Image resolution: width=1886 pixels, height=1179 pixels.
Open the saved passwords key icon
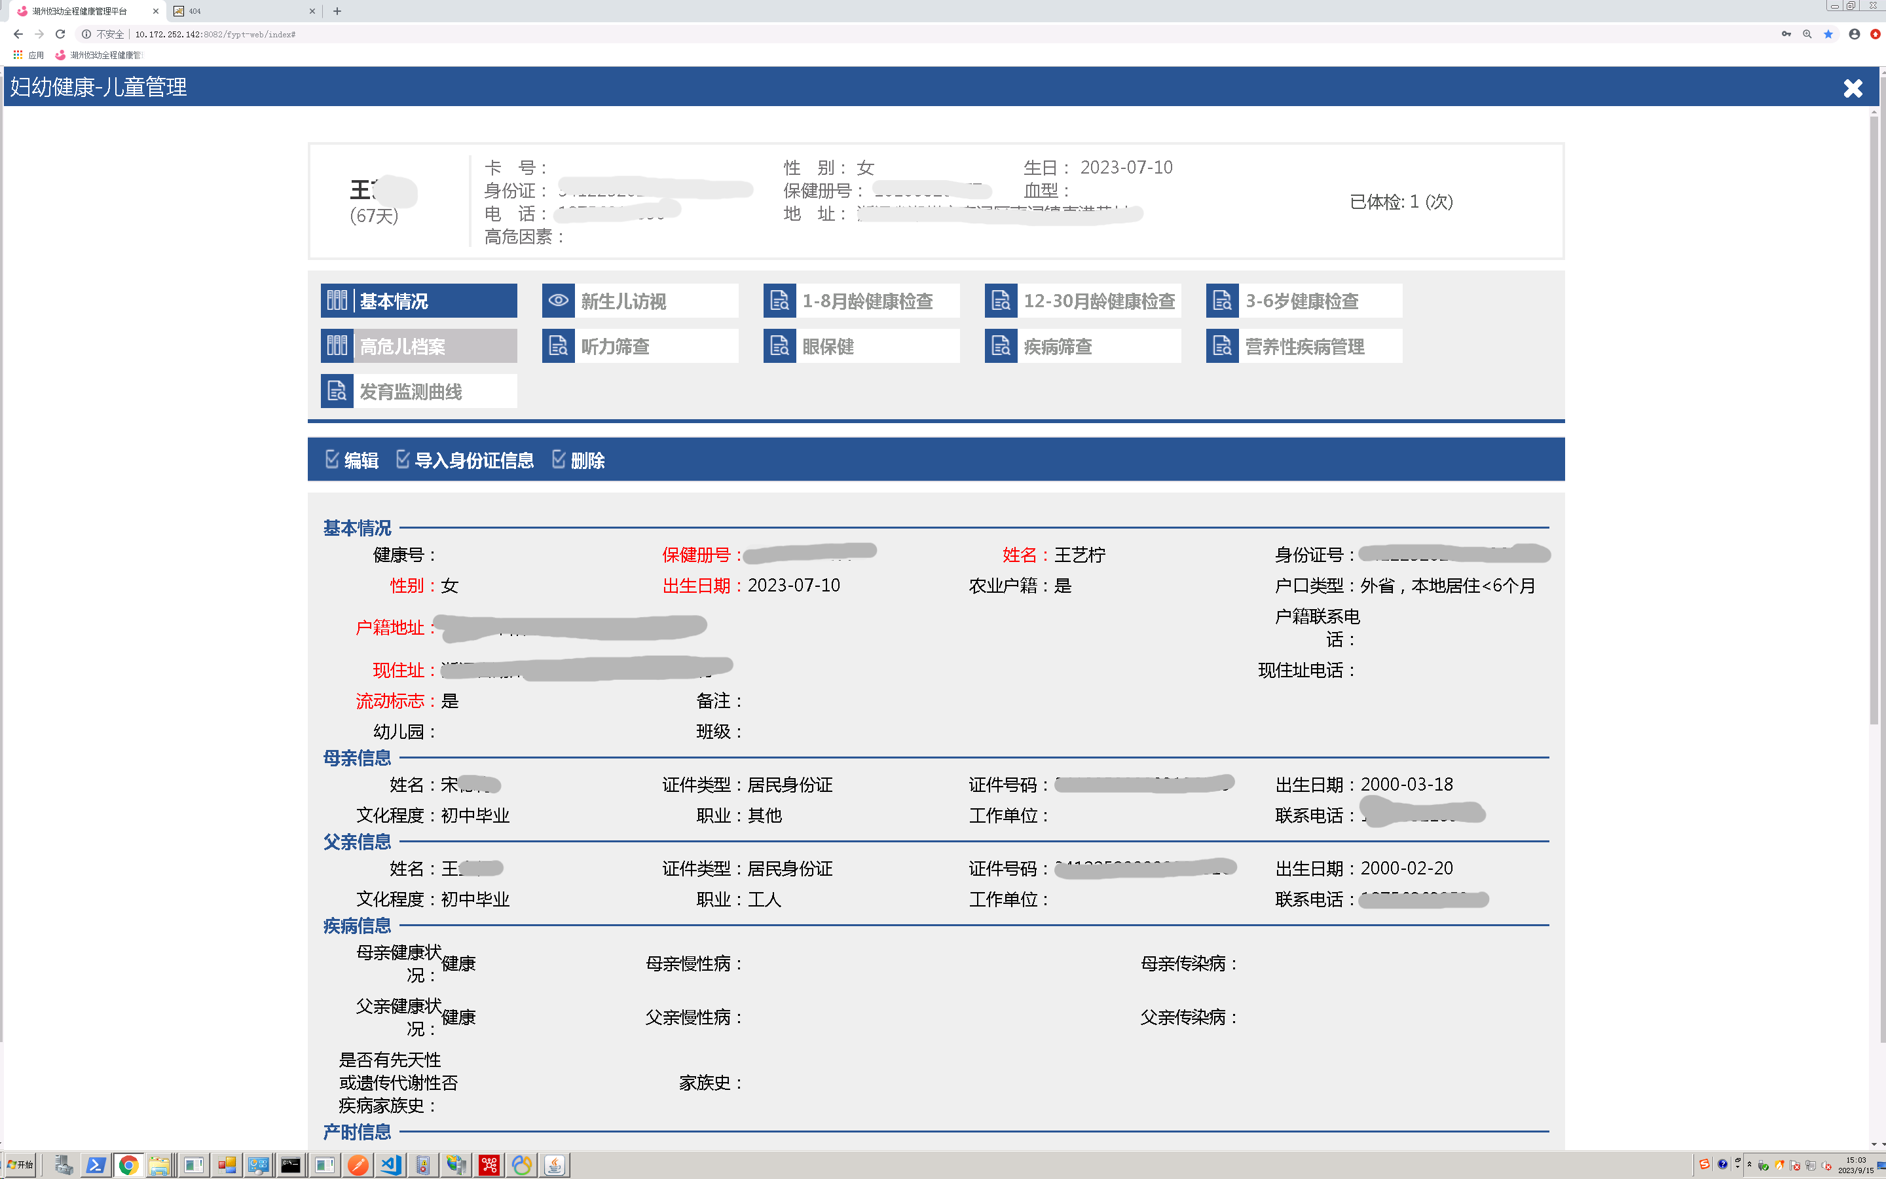click(1786, 34)
